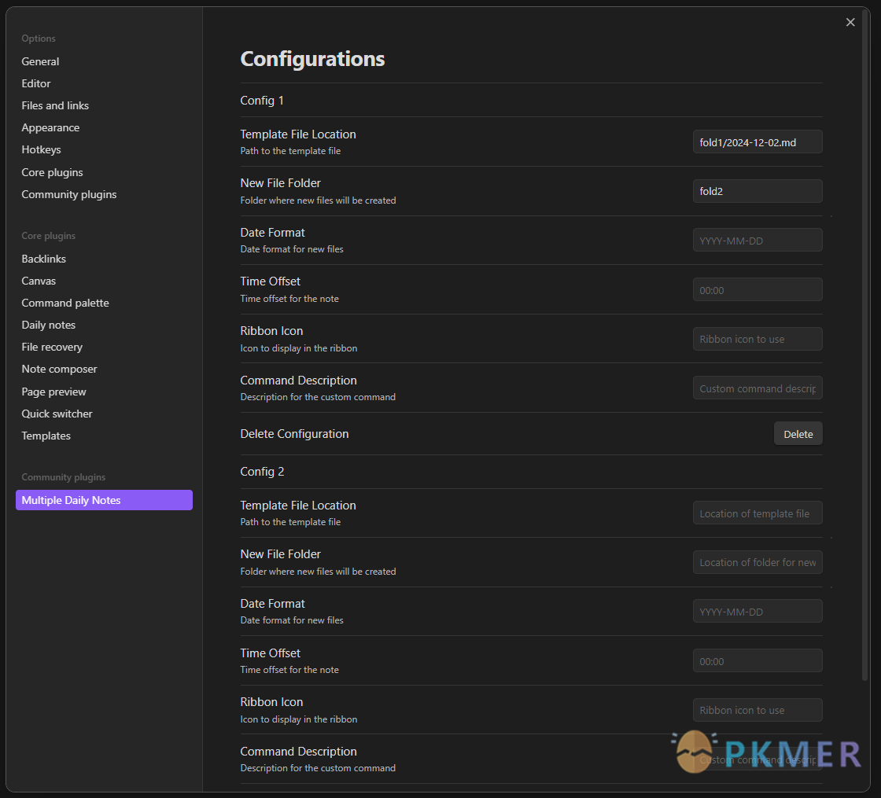Click the Config 1 section title

(x=262, y=101)
